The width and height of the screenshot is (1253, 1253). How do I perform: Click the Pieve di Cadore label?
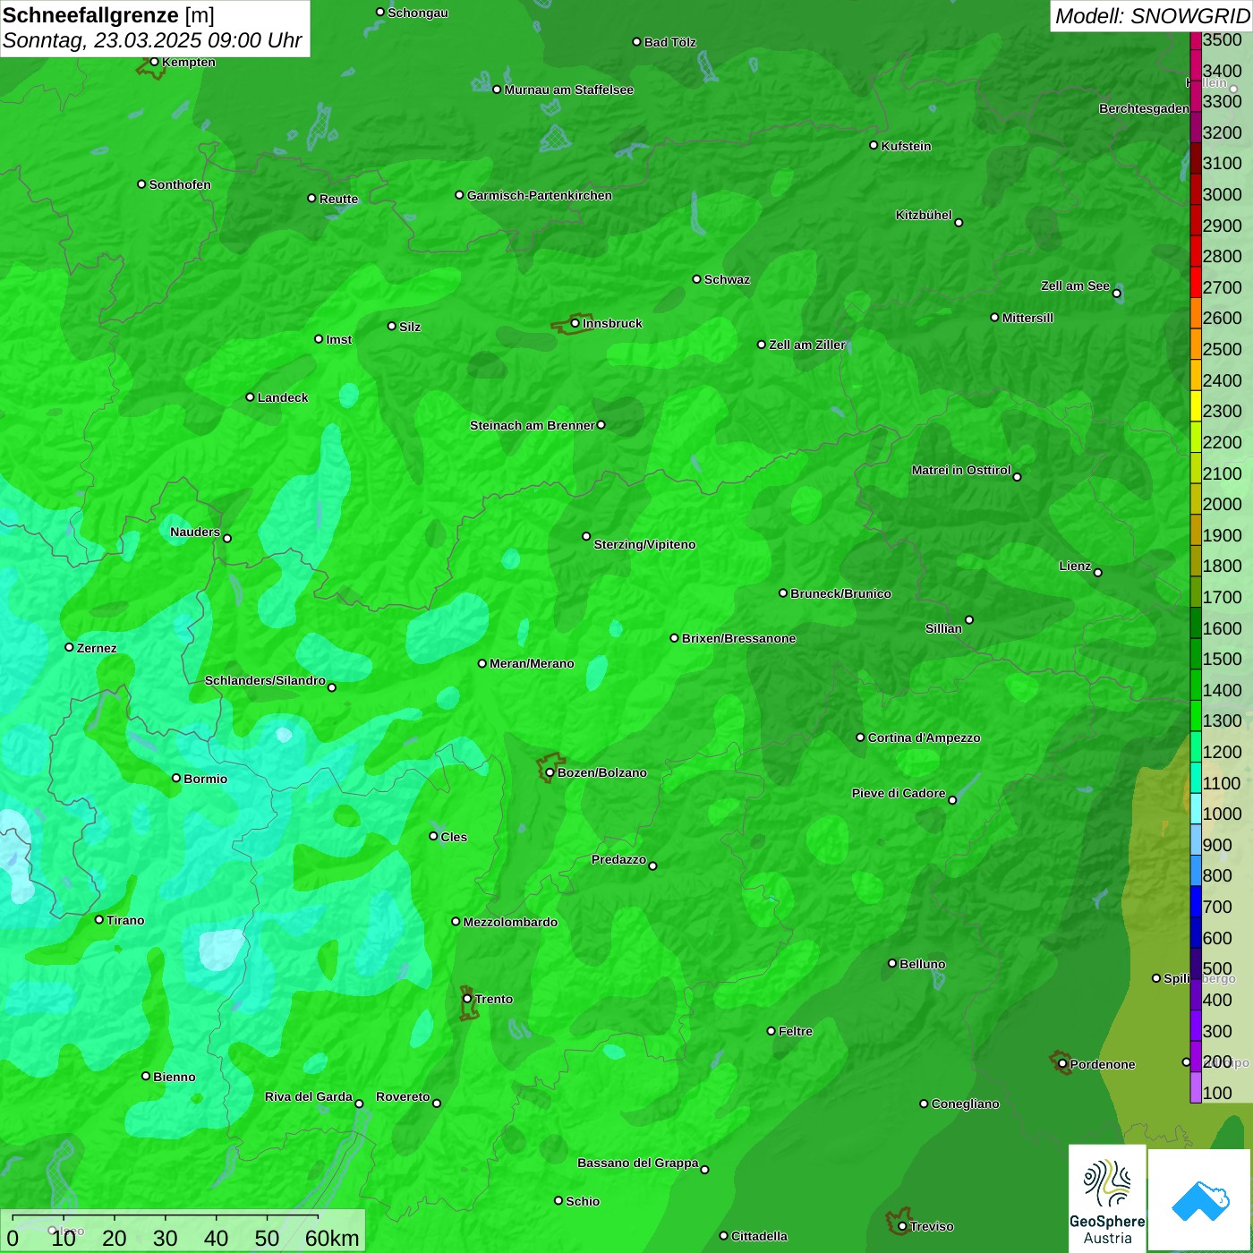899,793
